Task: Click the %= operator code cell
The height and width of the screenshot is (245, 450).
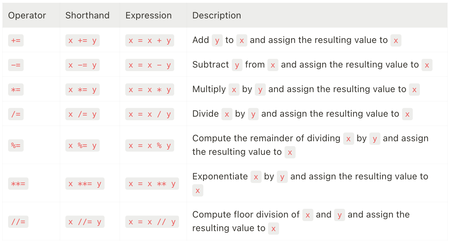Action: pyautogui.click(x=16, y=145)
